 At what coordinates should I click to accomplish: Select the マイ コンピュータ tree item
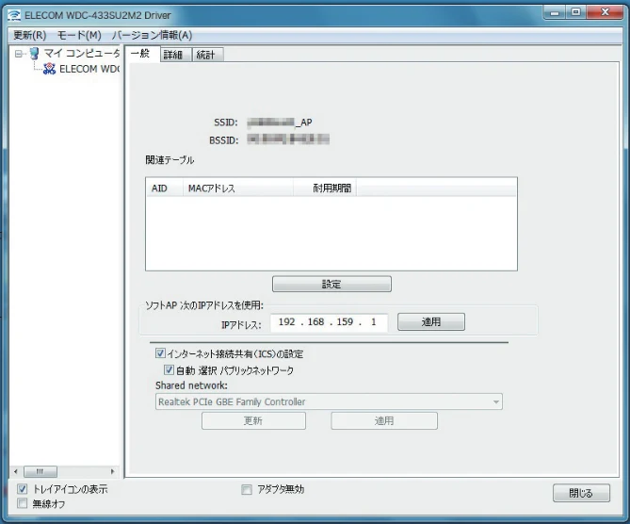point(82,53)
